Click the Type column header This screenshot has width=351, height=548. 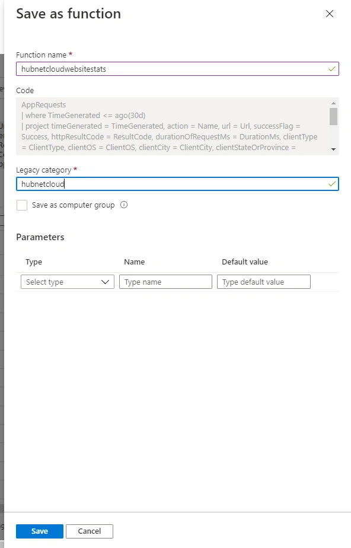(x=34, y=262)
